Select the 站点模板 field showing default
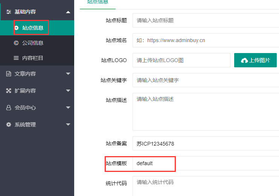Screen dimensions: 279x196 pyautogui.click(x=205, y=163)
